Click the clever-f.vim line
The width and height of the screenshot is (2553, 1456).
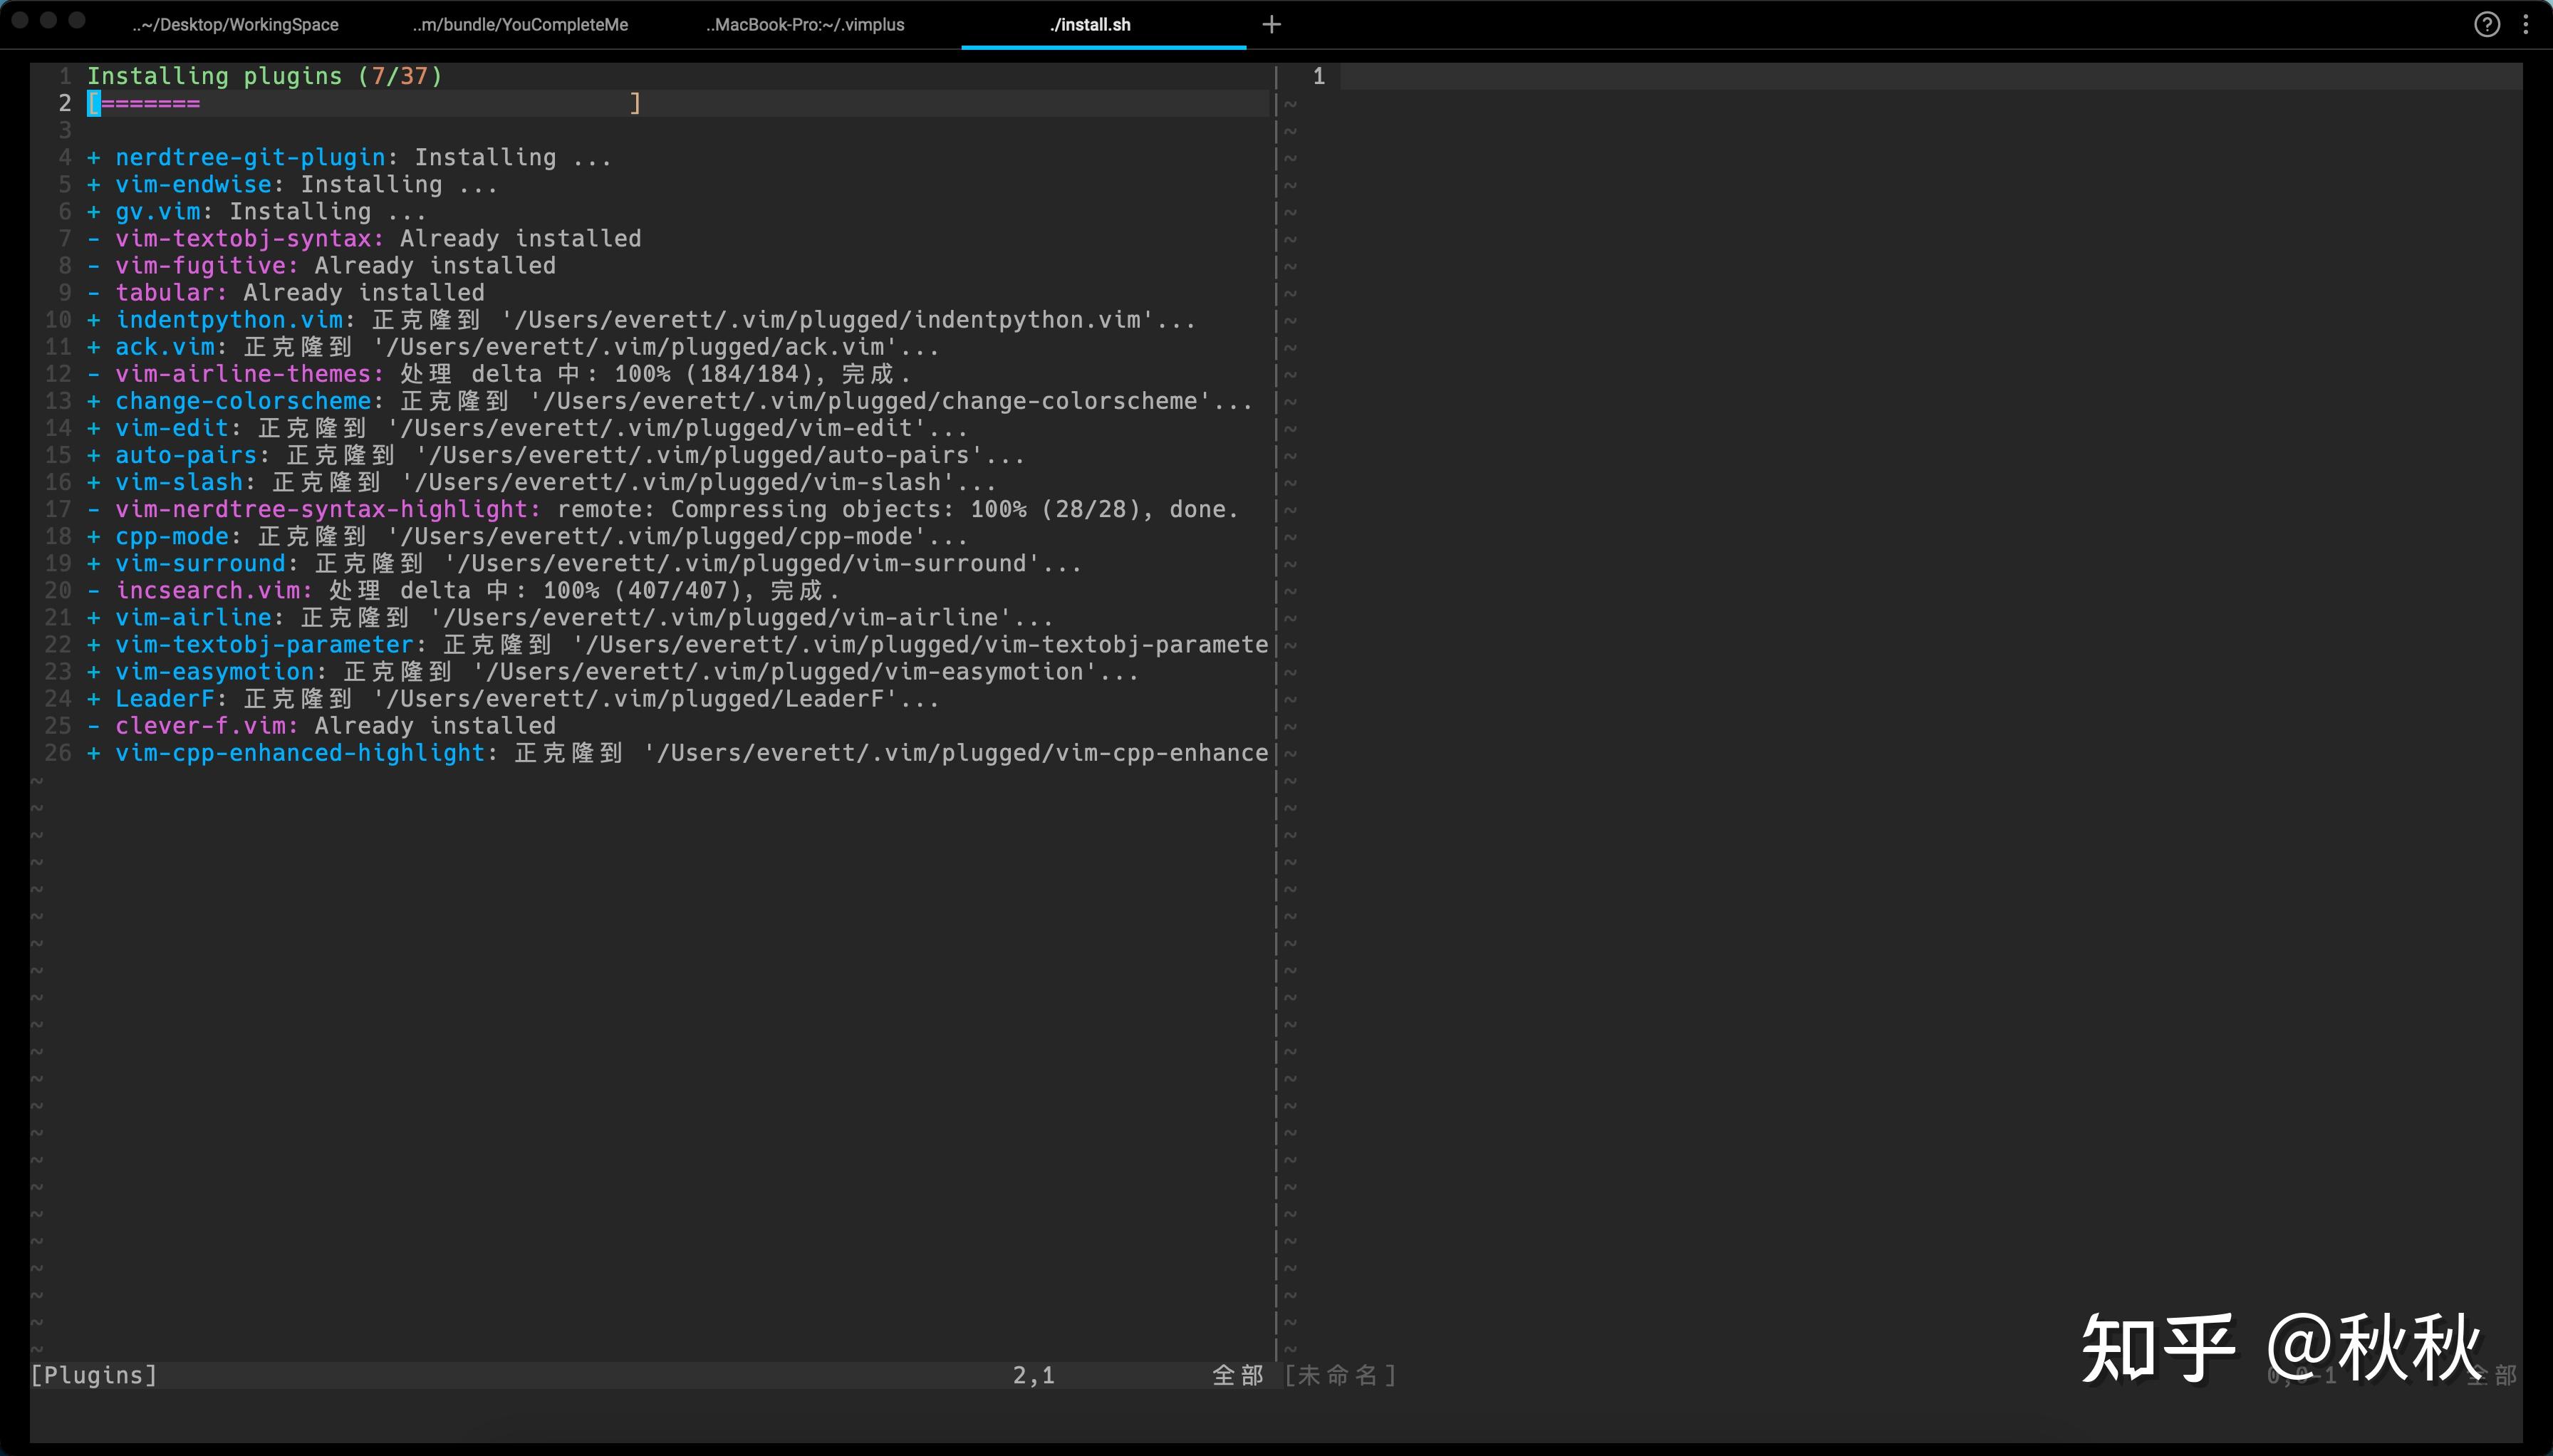321,725
